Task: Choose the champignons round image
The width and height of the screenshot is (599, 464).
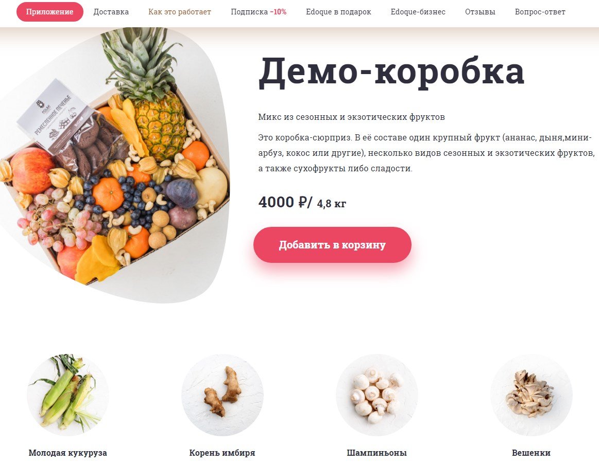Action: pos(376,395)
